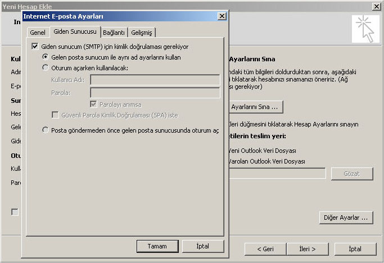Open the Bağlantı tab
Screen dimensions: 384x263
114,33
